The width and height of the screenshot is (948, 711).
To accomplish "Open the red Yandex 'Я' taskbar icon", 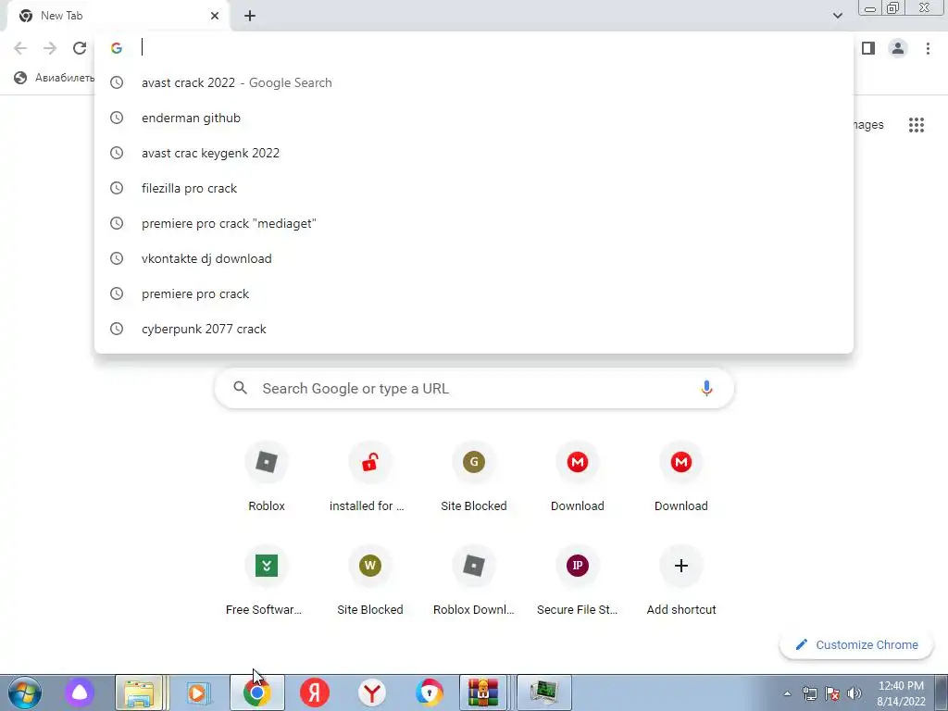I will [315, 692].
